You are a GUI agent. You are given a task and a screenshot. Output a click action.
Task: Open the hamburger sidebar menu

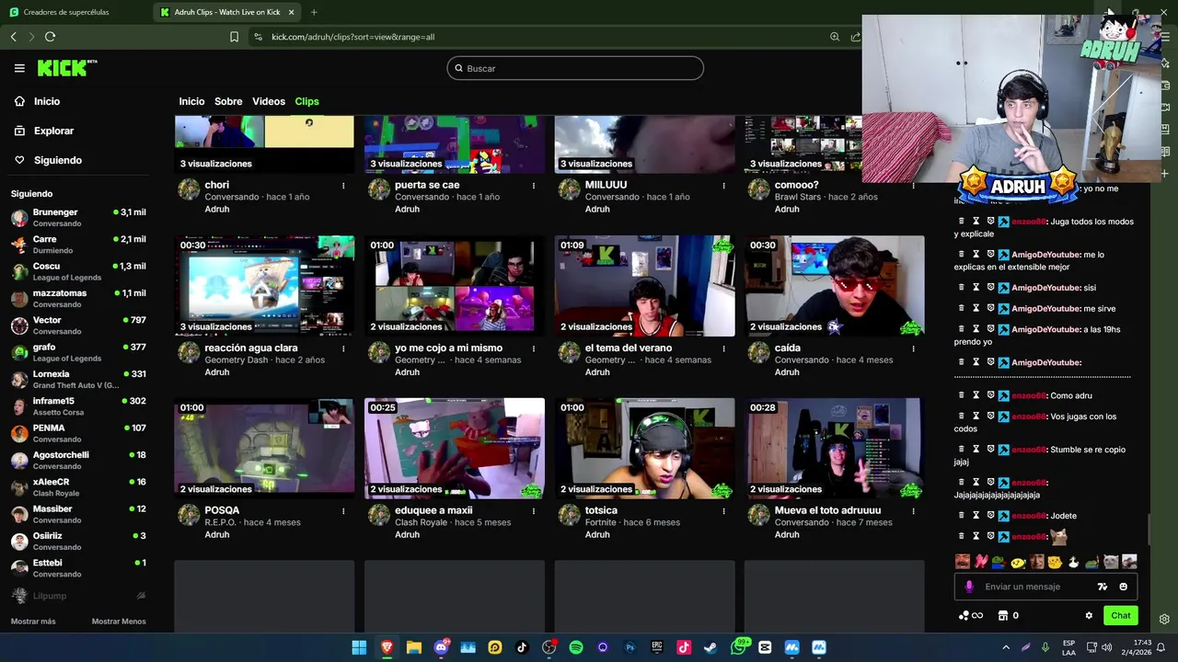click(19, 68)
